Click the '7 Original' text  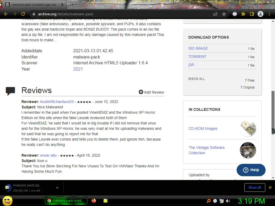coord(247,87)
